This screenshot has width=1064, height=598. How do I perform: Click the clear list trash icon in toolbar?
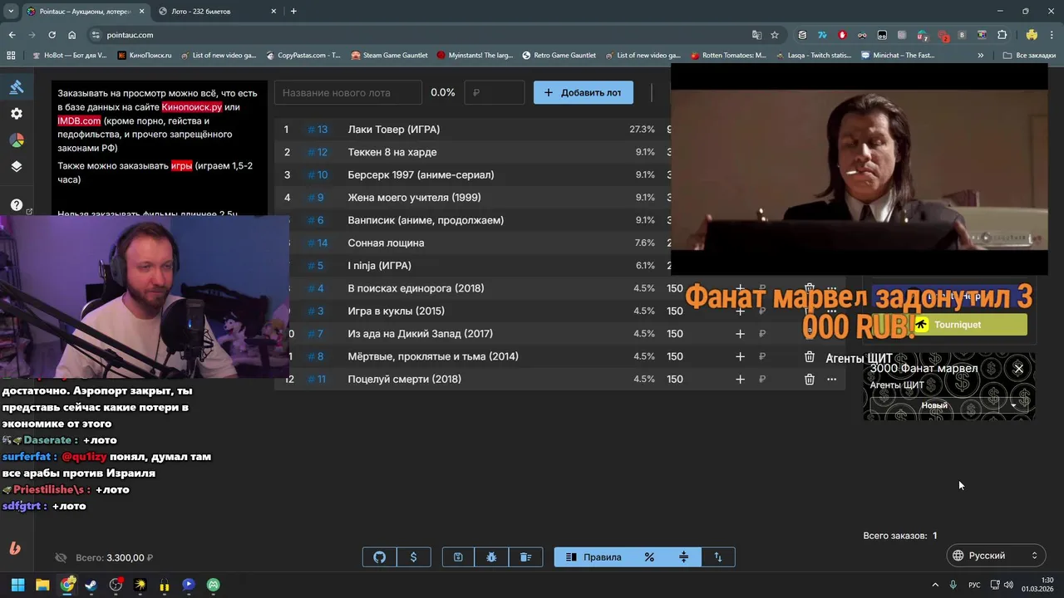click(x=525, y=557)
